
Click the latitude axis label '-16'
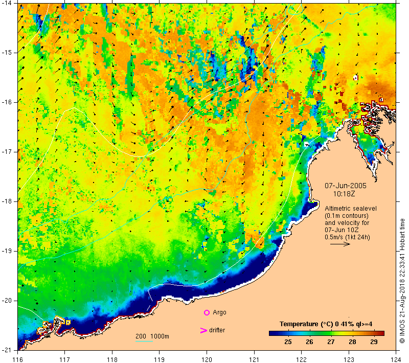click(6, 102)
